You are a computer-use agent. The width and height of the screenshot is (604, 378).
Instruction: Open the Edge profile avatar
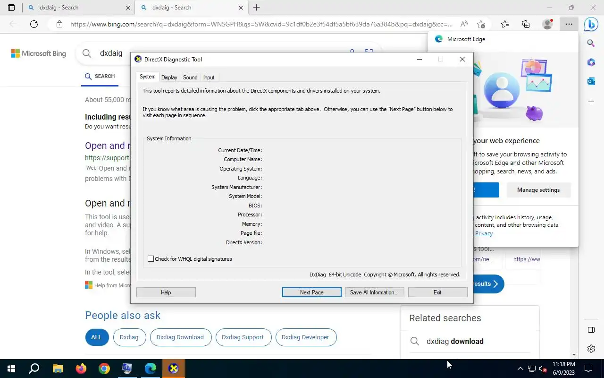[x=547, y=24]
